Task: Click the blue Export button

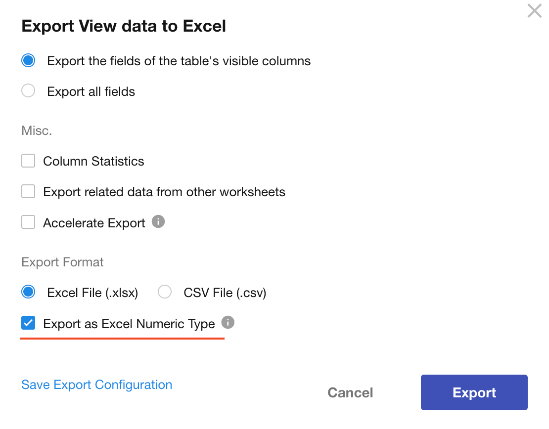Action: pos(474,392)
